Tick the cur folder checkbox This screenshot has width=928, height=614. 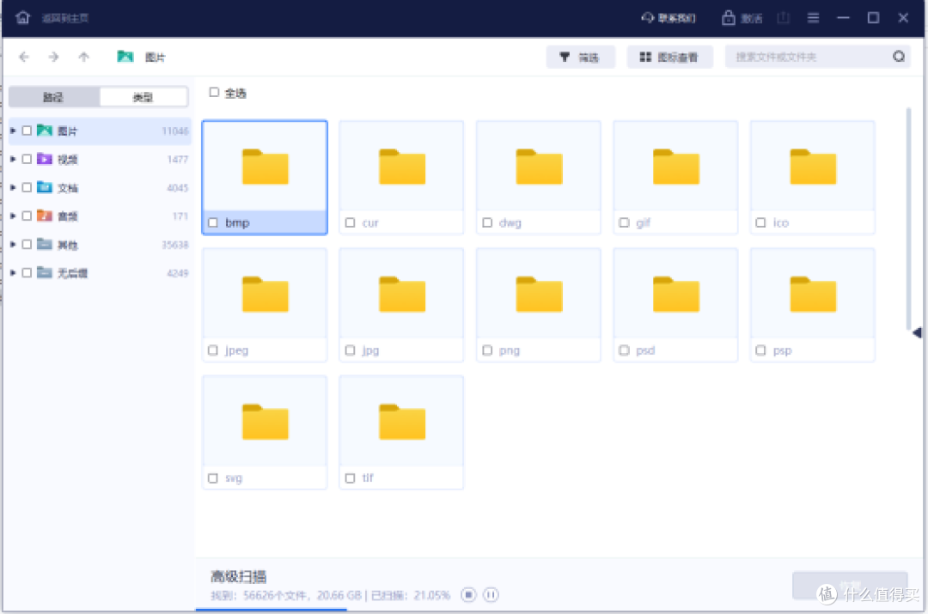pyautogui.click(x=351, y=223)
